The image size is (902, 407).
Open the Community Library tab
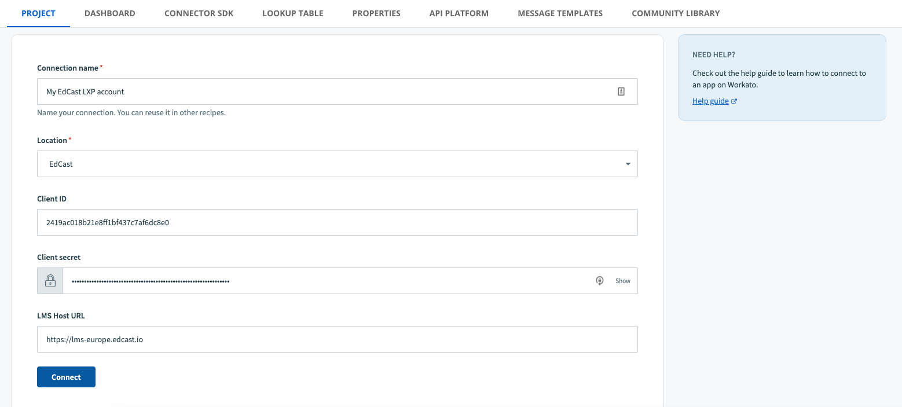click(676, 13)
